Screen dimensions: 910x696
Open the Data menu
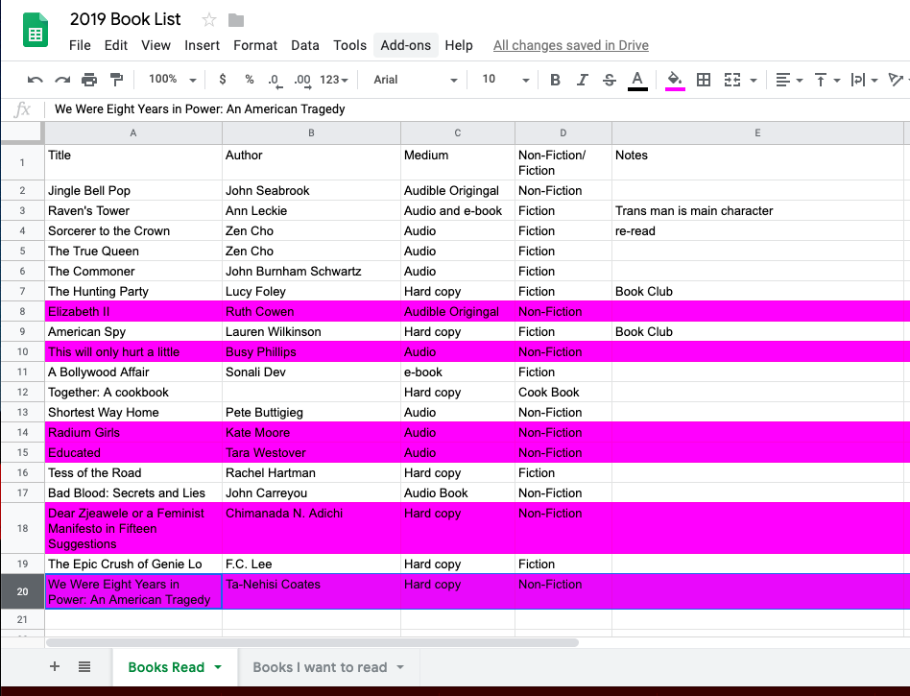pos(304,45)
